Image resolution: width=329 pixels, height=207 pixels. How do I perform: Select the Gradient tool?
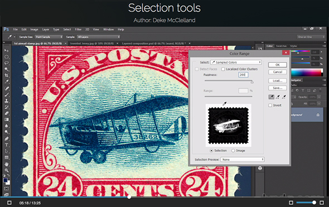point(7,120)
